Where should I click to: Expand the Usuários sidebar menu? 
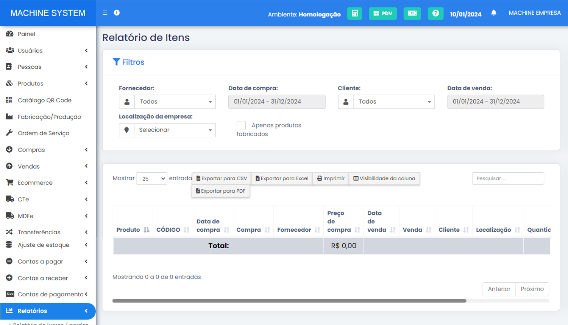pos(48,51)
